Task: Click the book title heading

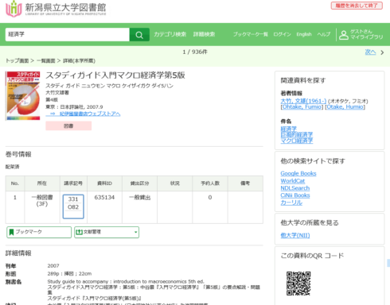Action: tap(115, 75)
